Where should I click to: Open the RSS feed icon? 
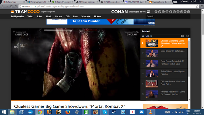[x=188, y=12]
